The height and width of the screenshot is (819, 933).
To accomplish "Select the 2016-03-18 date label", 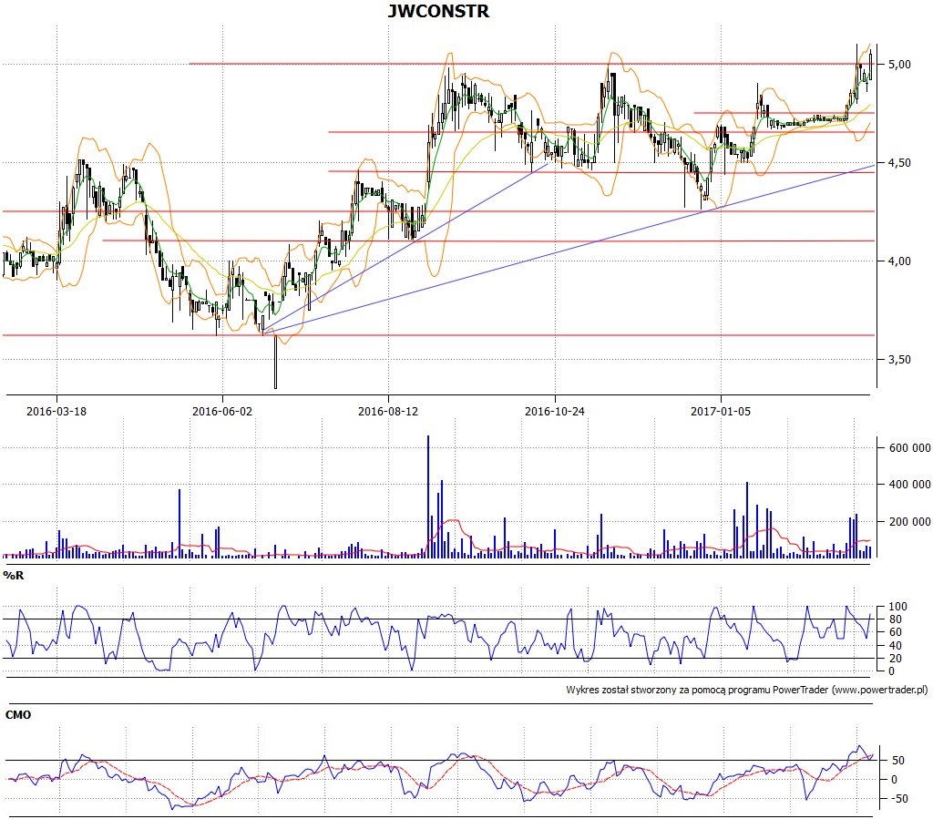I will pos(56,411).
